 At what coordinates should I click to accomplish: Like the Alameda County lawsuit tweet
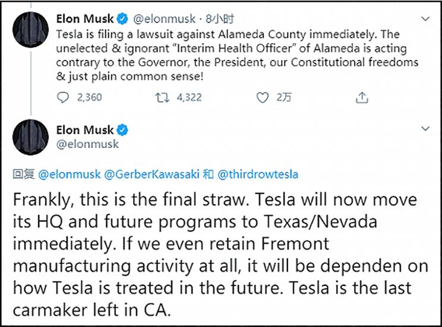(262, 98)
